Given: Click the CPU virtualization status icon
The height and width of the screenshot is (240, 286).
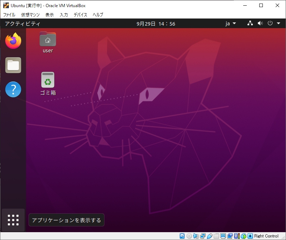Looking at the screenshot, I should (236, 236).
